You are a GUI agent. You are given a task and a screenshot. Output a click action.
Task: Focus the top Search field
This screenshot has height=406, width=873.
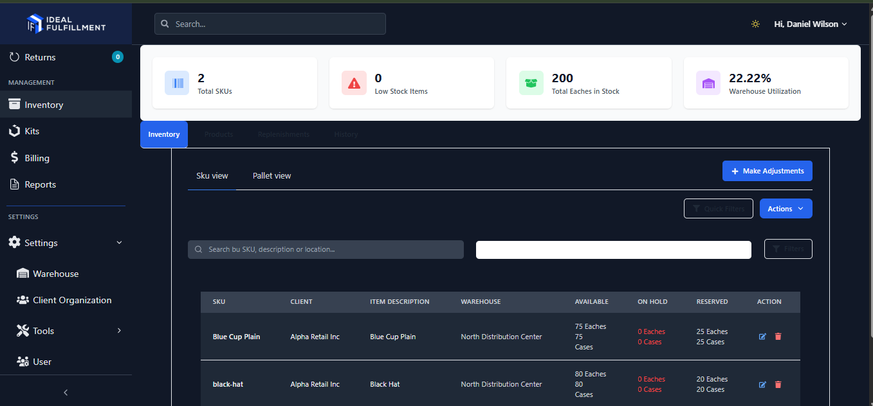(x=270, y=24)
